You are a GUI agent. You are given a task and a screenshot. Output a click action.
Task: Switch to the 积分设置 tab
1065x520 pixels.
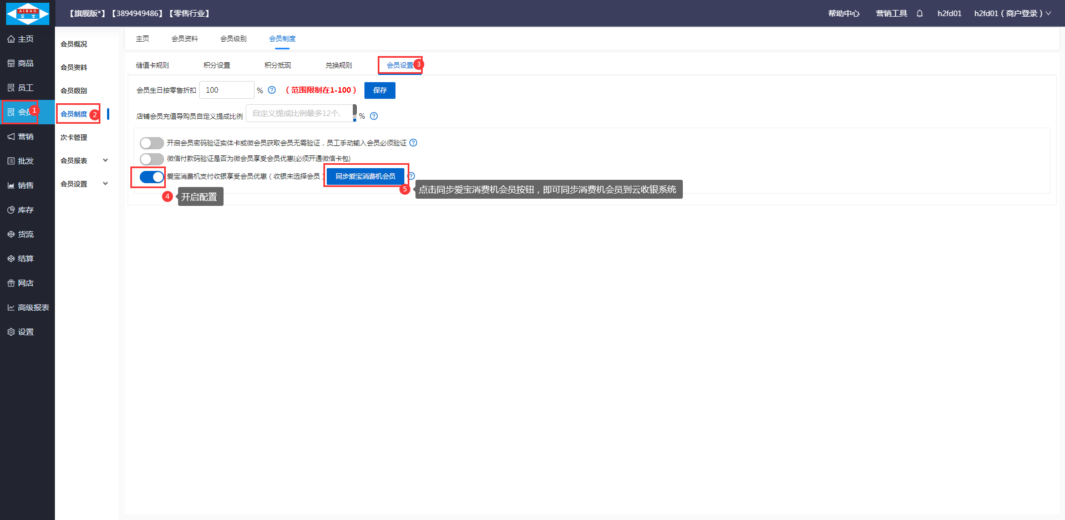pos(217,65)
